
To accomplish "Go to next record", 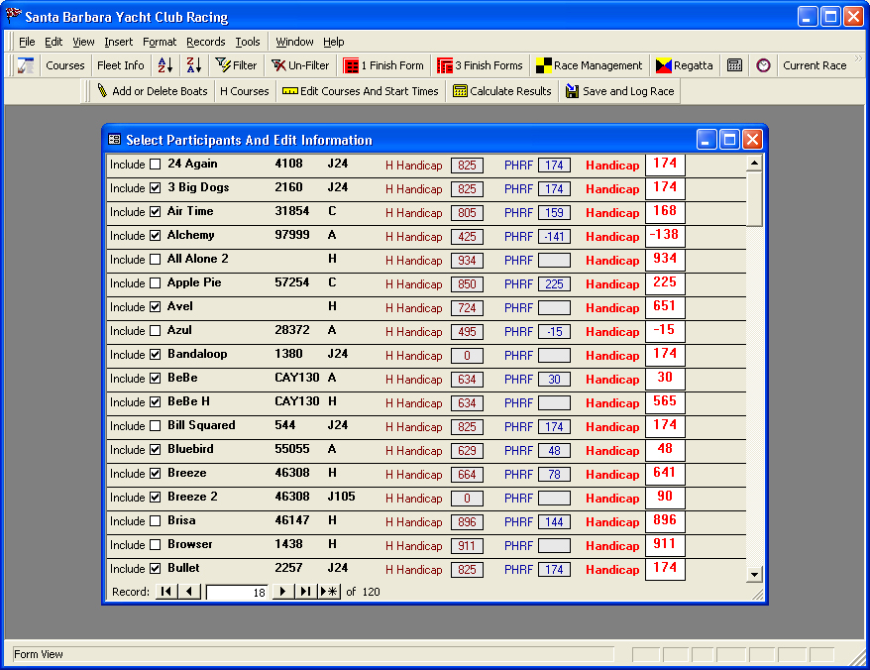I will pyautogui.click(x=282, y=592).
